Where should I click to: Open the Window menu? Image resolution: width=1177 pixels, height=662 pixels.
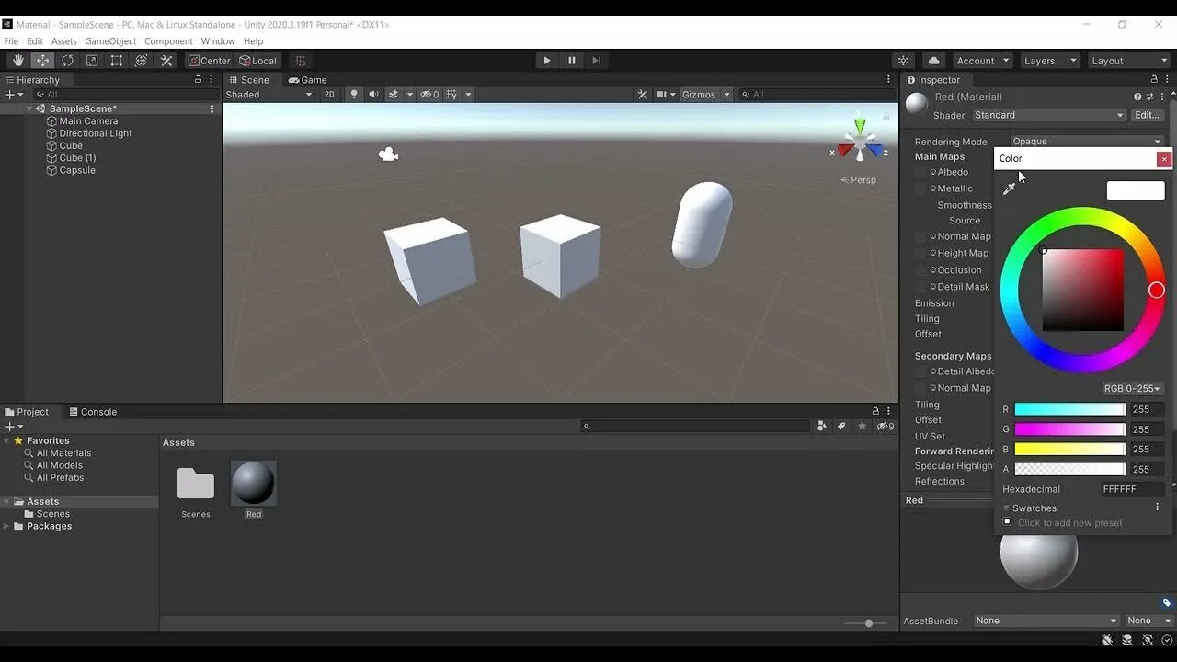click(x=218, y=41)
